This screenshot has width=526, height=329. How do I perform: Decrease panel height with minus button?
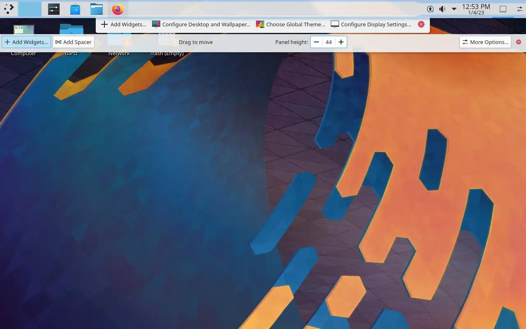316,42
